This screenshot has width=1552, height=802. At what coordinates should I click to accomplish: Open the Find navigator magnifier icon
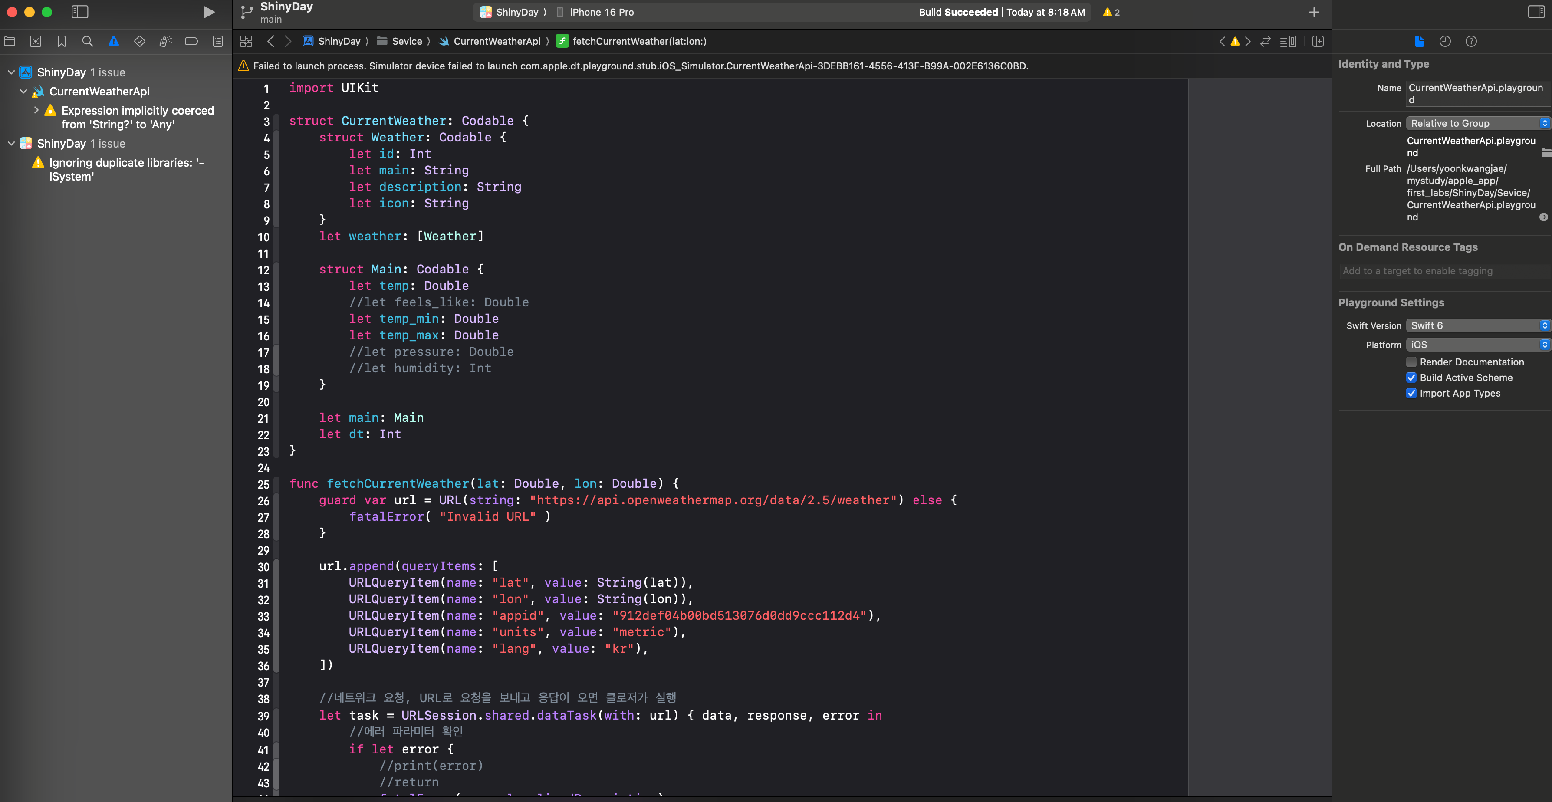(x=87, y=41)
